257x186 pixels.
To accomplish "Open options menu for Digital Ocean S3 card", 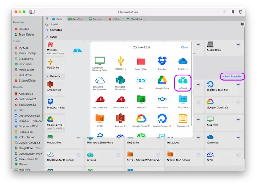I will click(x=238, y=84).
